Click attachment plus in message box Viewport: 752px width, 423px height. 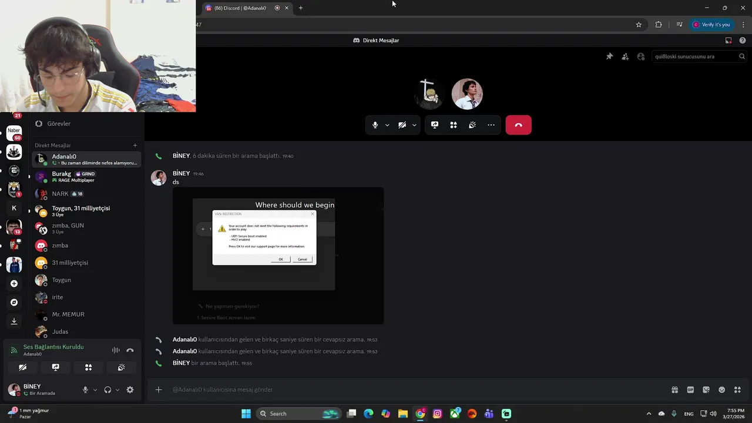pos(159,390)
